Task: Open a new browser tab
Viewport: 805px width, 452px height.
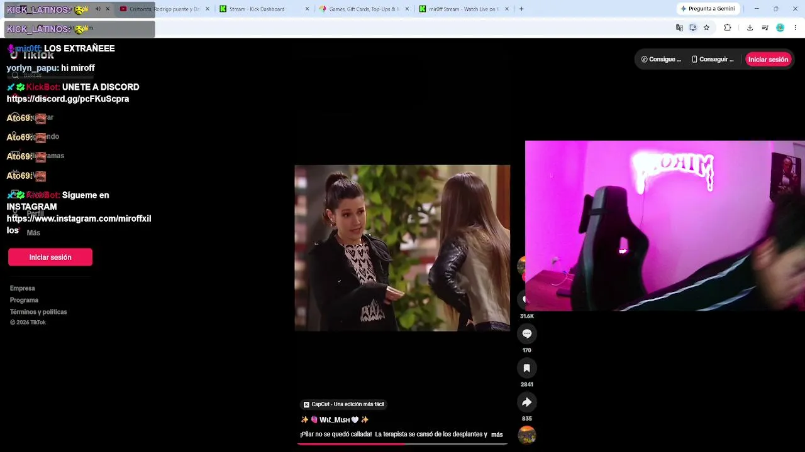Action: (521, 9)
